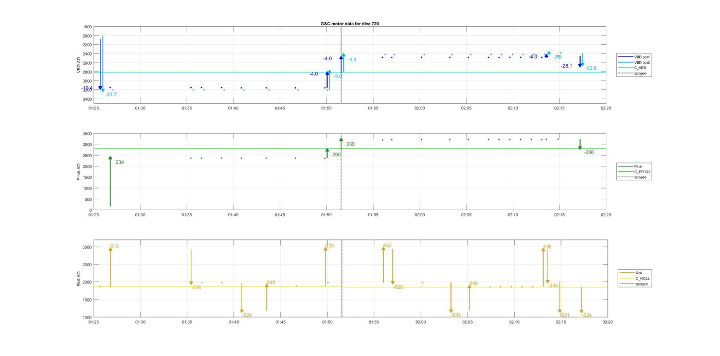The height and width of the screenshot is (356, 720).
Task: Click the '649' roll data label
Action: (474, 284)
